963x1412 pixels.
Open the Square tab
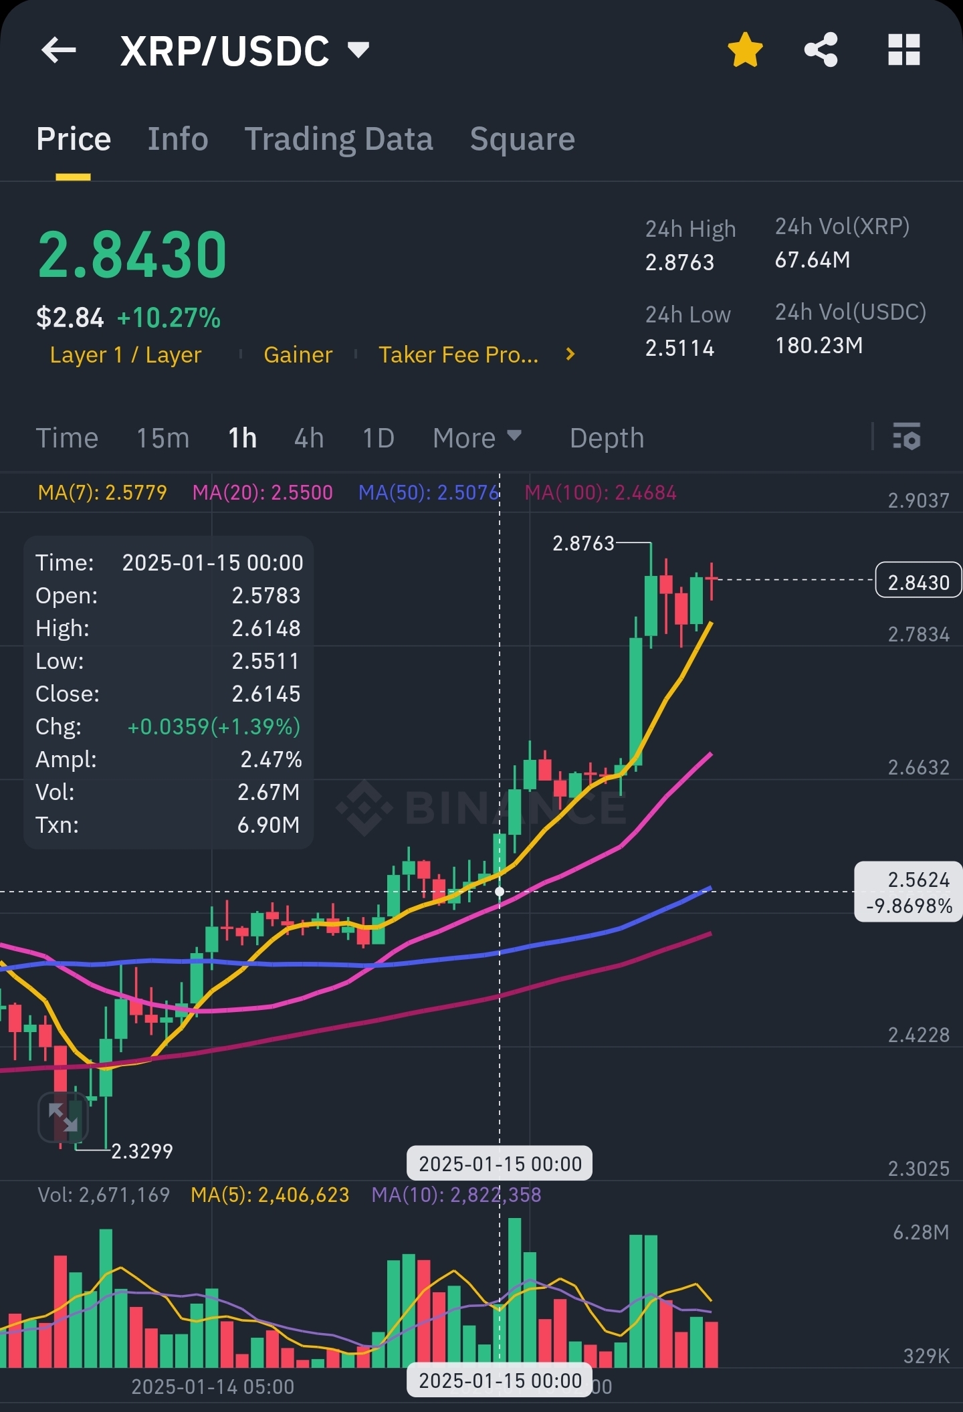(522, 139)
